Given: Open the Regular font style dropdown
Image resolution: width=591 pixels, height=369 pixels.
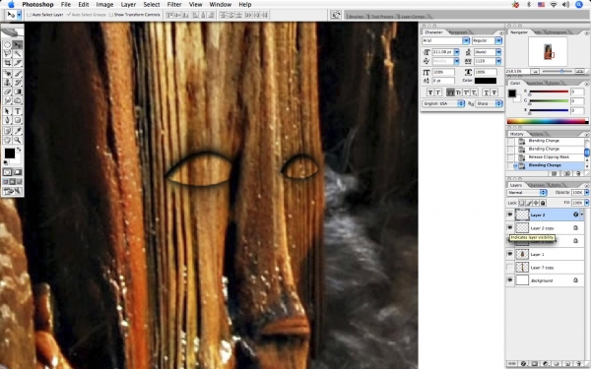Looking at the screenshot, I should 498,40.
